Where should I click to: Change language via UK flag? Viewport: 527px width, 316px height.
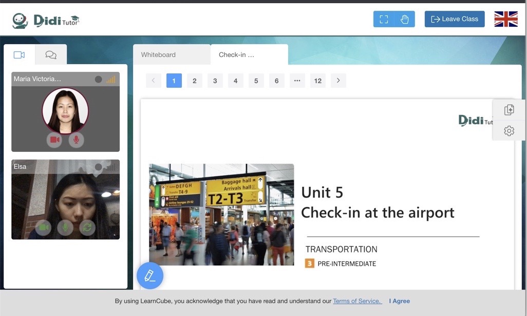pyautogui.click(x=506, y=19)
